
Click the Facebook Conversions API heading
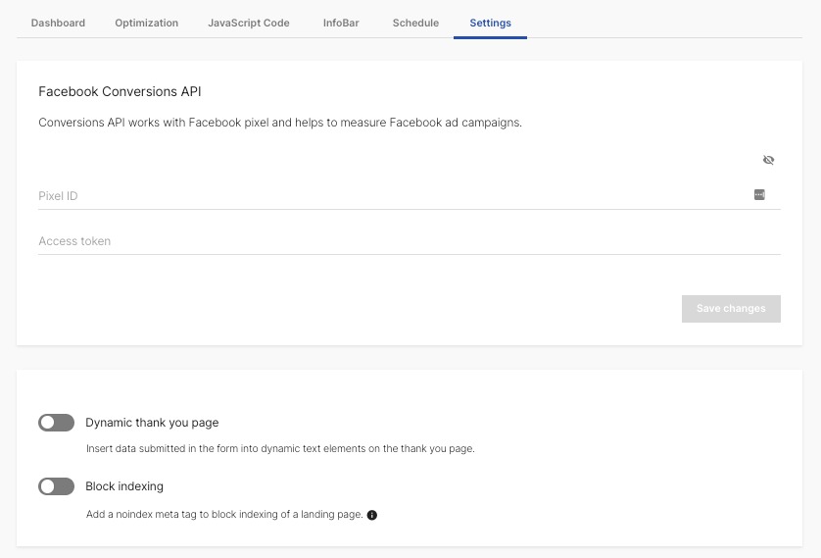click(x=120, y=92)
